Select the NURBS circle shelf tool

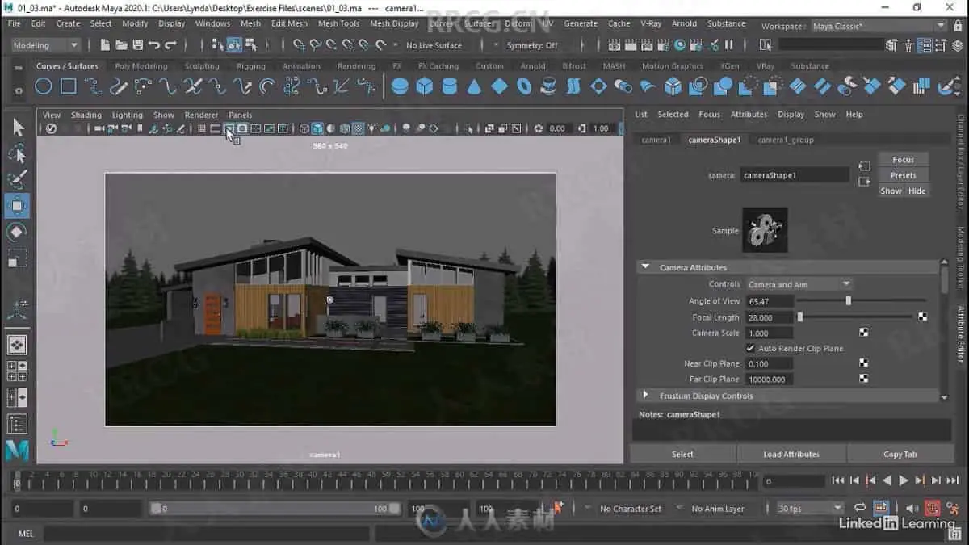(44, 86)
